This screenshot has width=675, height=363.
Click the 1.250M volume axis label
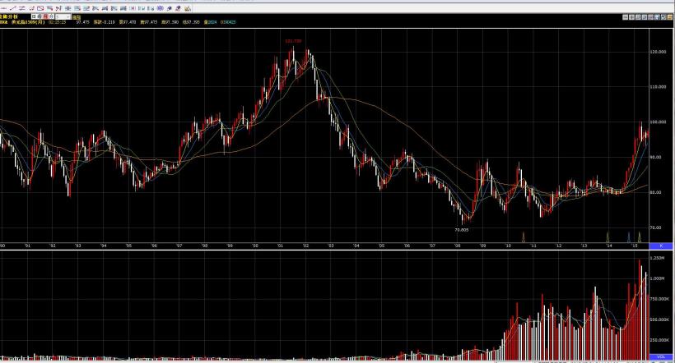[x=658, y=258]
